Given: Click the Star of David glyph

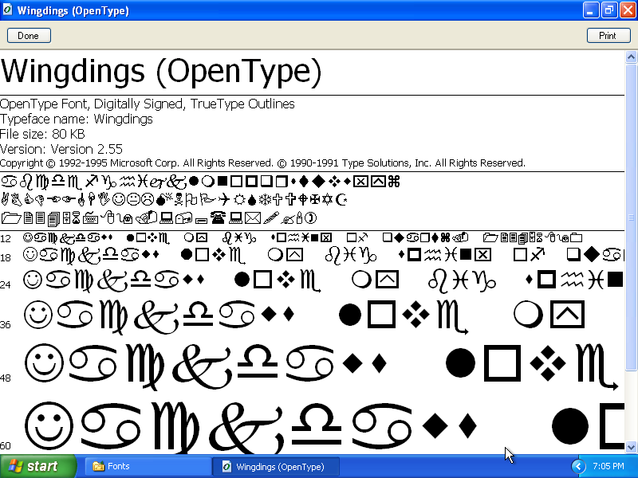Looking at the screenshot, I should pyautogui.click(x=328, y=200).
